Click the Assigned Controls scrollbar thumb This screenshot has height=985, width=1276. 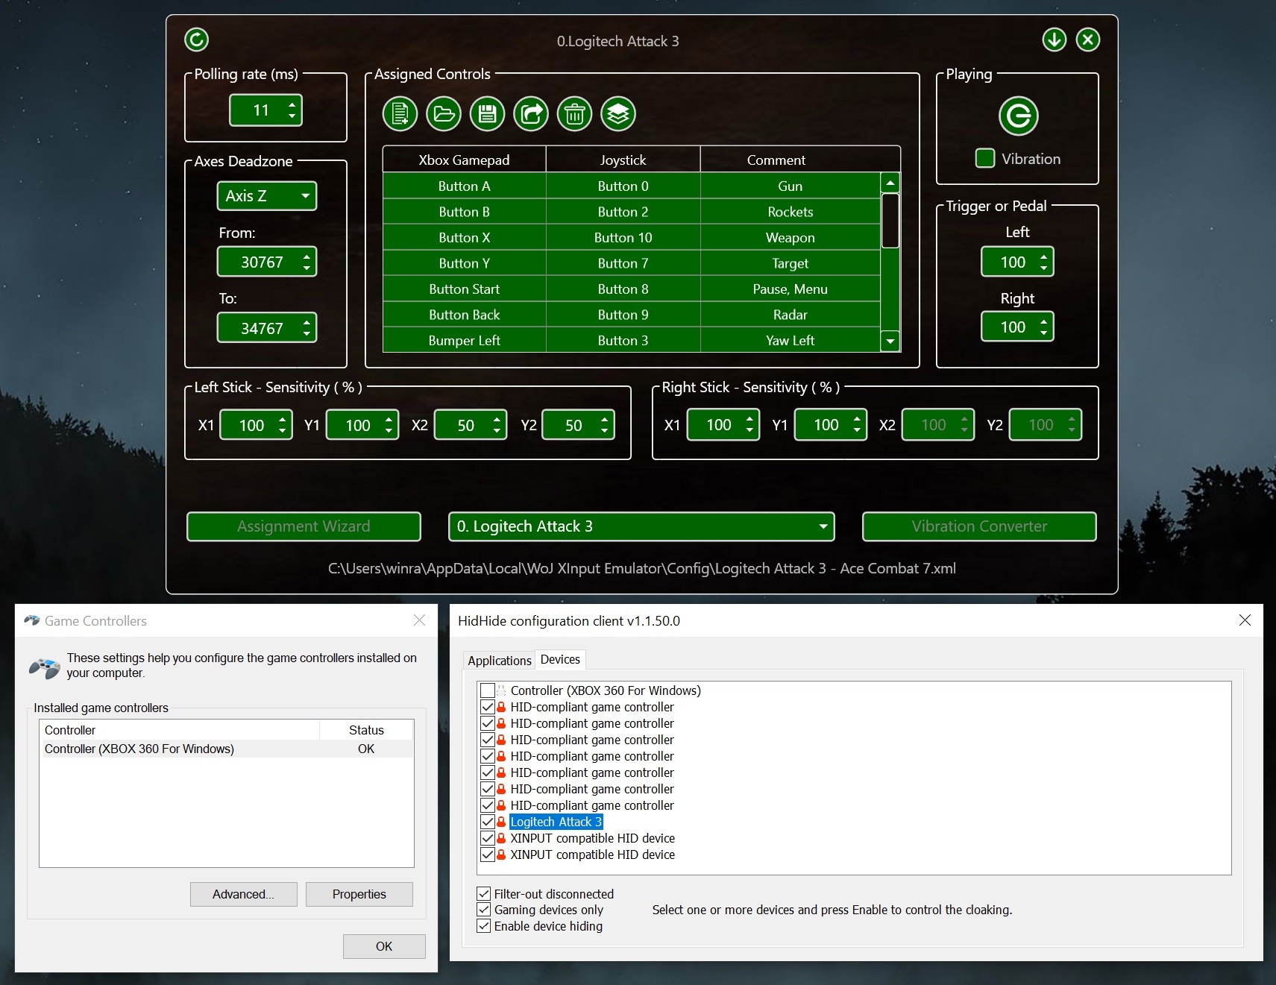[890, 220]
